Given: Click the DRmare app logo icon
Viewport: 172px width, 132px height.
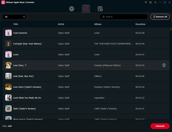Looking at the screenshot, I should [x=3, y=2].
